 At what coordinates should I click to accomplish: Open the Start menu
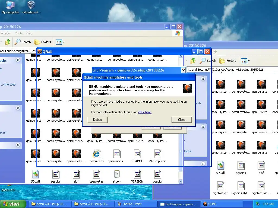(13, 204)
